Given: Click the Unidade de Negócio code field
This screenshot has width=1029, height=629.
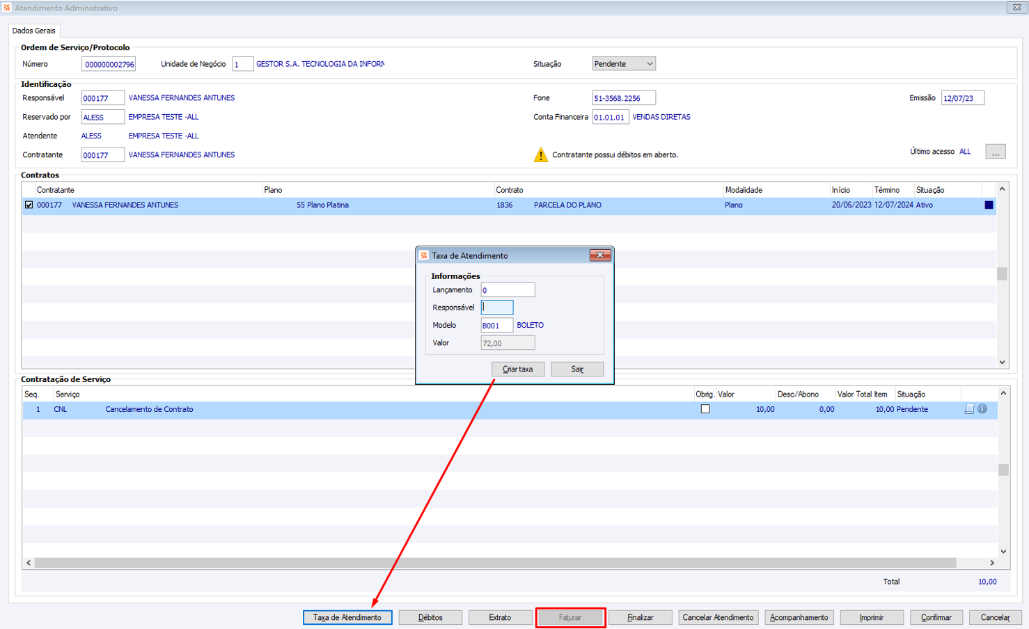Looking at the screenshot, I should tap(242, 64).
